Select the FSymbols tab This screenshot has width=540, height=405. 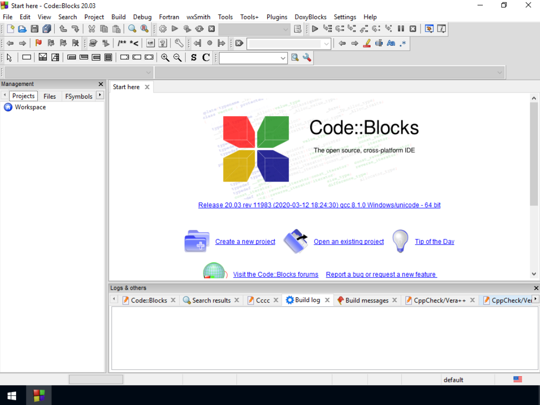[x=78, y=96]
